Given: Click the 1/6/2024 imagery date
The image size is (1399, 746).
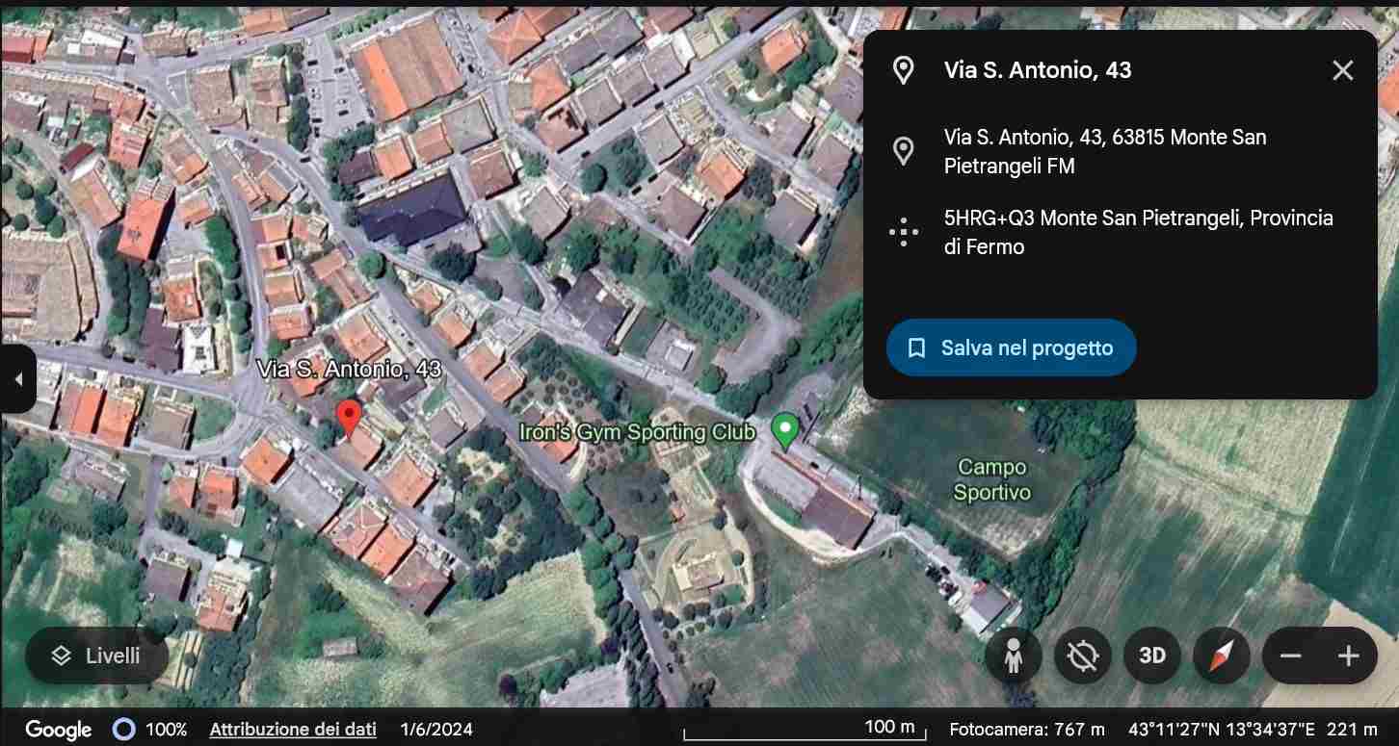Looking at the screenshot, I should coord(436,729).
